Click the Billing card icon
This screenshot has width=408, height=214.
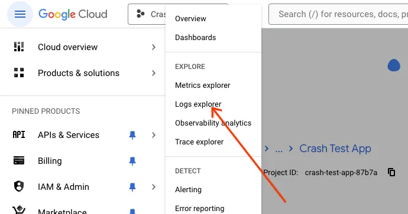coord(19,161)
